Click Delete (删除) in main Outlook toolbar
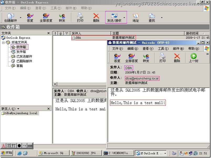The image size is (211, 158). pos(96,18)
